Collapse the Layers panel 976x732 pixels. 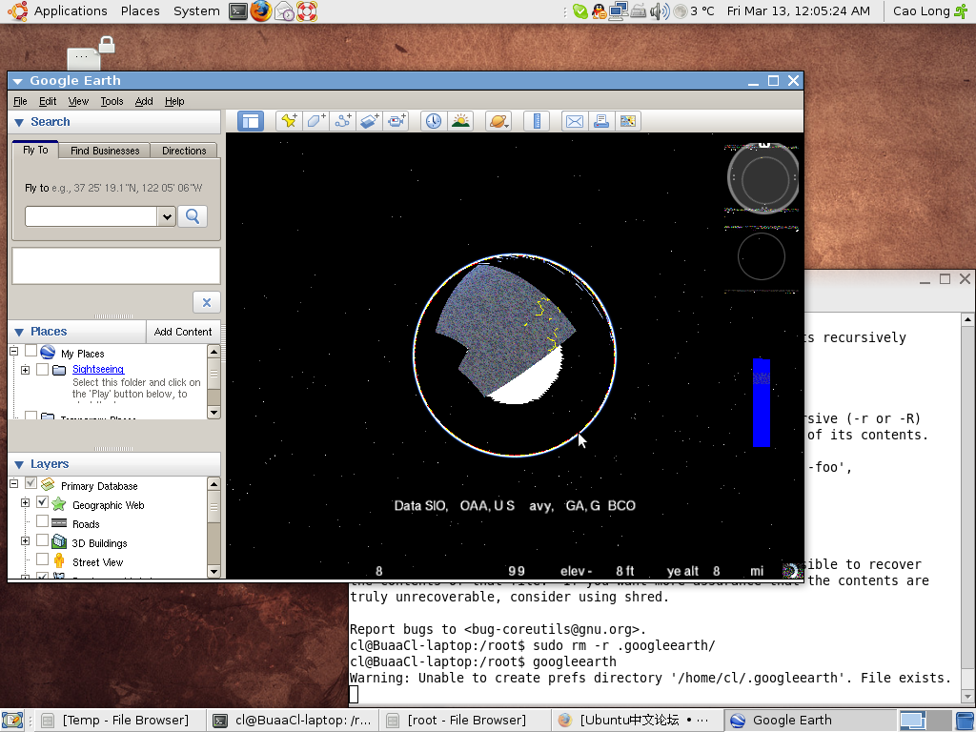point(19,465)
